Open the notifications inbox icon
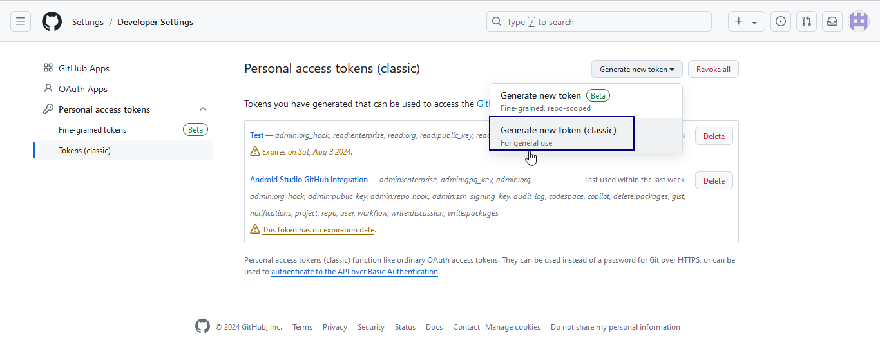 point(832,21)
